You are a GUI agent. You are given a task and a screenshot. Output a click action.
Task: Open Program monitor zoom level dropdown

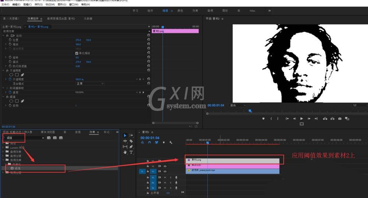click(237, 105)
